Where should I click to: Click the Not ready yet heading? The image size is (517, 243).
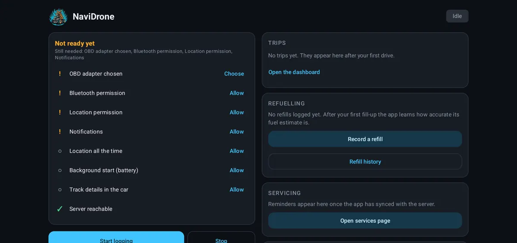(x=75, y=43)
